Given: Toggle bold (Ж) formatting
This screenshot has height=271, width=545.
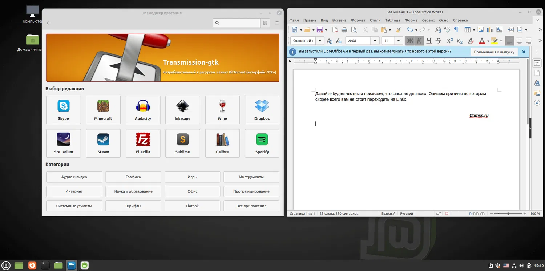Looking at the screenshot, I should [410, 41].
